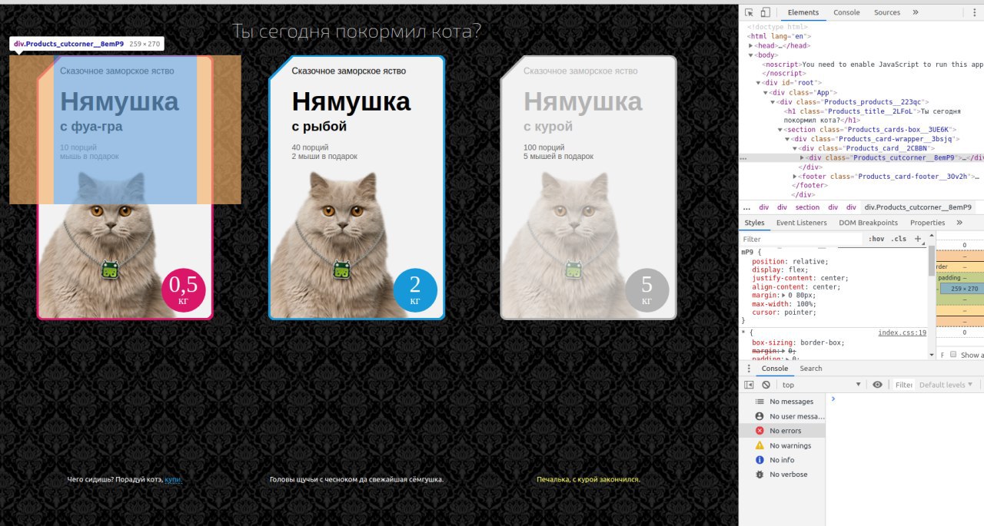The image size is (984, 526).
Task: Expand the Products_cutcorner__8emP9 div node
Action: (803, 157)
